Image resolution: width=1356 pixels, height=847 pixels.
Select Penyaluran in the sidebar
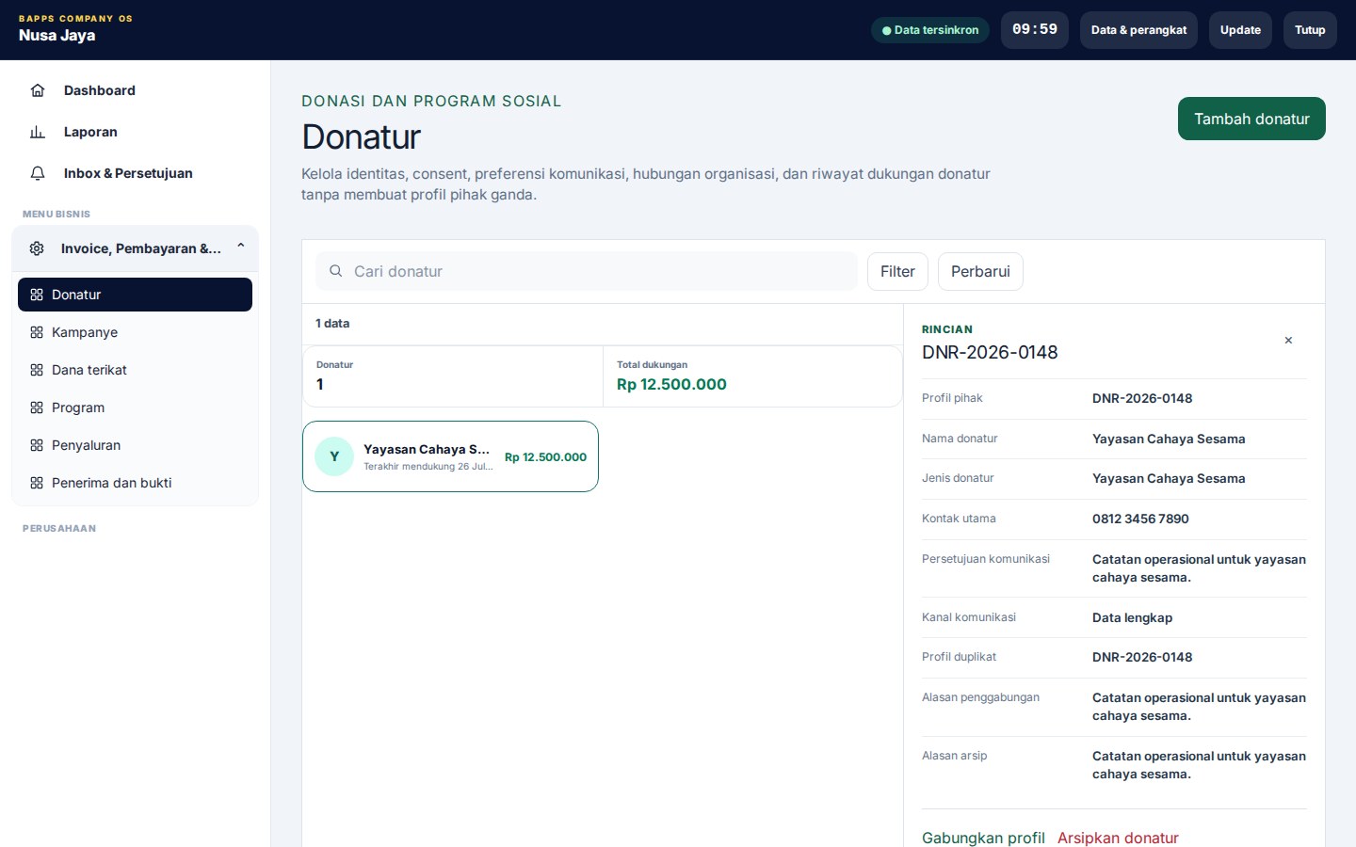click(x=135, y=445)
